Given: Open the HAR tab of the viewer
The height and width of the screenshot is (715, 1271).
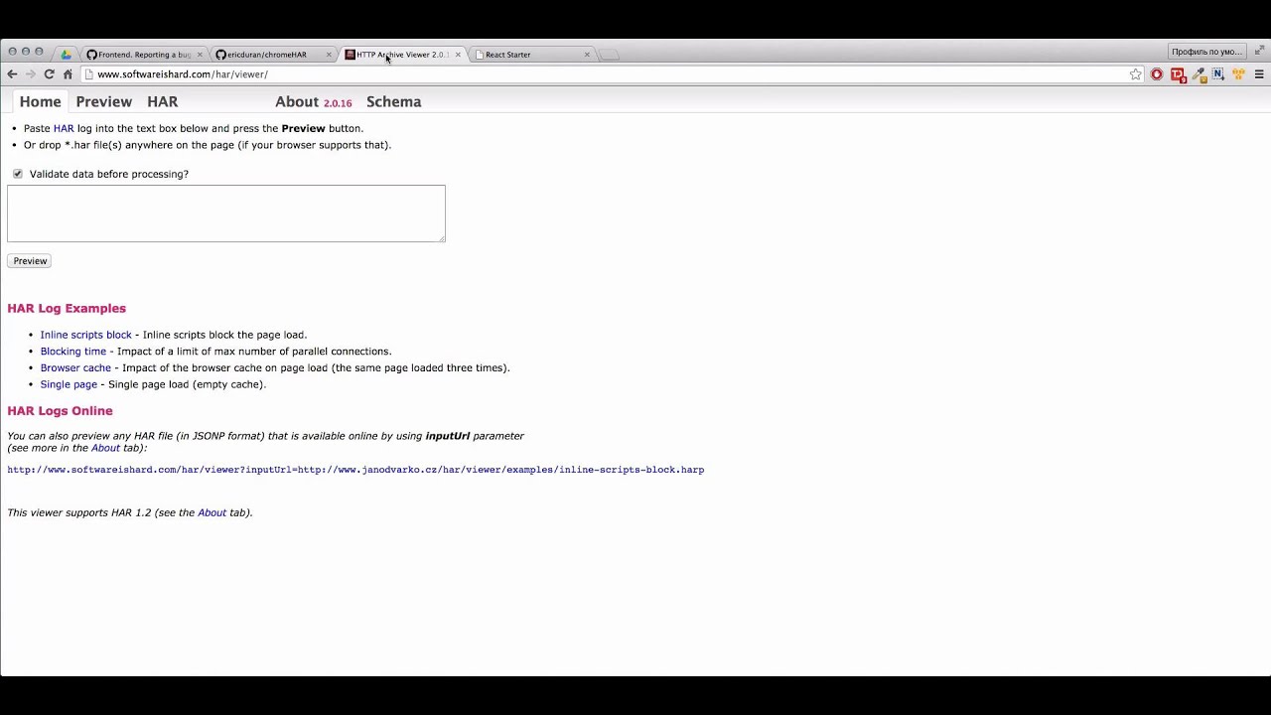Looking at the screenshot, I should click(x=163, y=101).
